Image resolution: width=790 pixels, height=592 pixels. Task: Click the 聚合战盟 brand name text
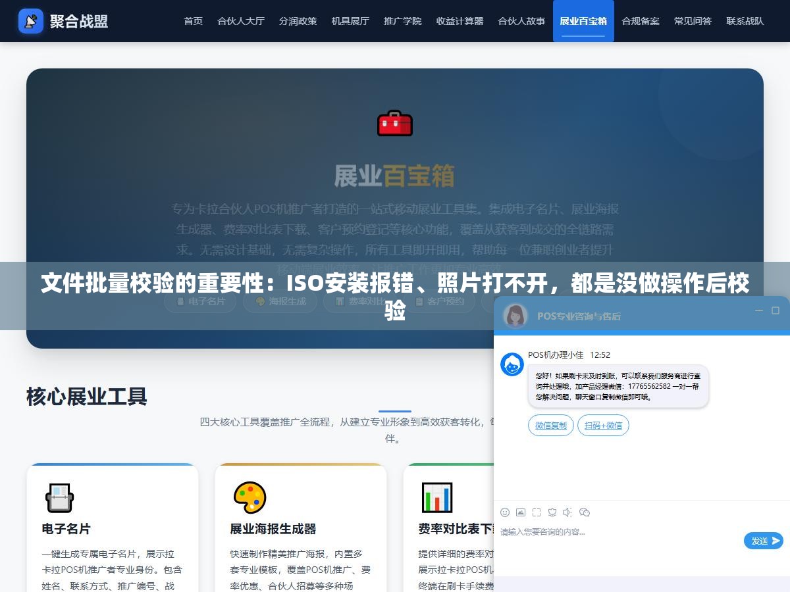[x=79, y=21]
